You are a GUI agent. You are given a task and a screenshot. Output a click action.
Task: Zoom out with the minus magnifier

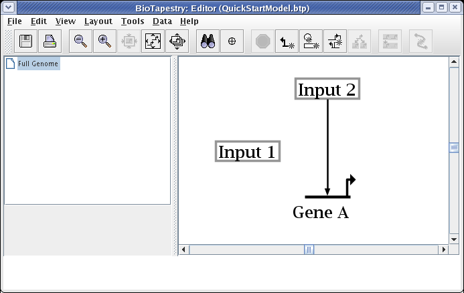tap(80, 41)
